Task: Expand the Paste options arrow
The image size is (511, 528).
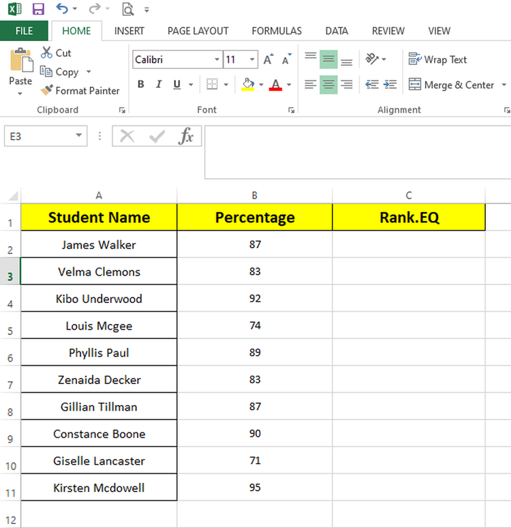Action: pyautogui.click(x=20, y=93)
